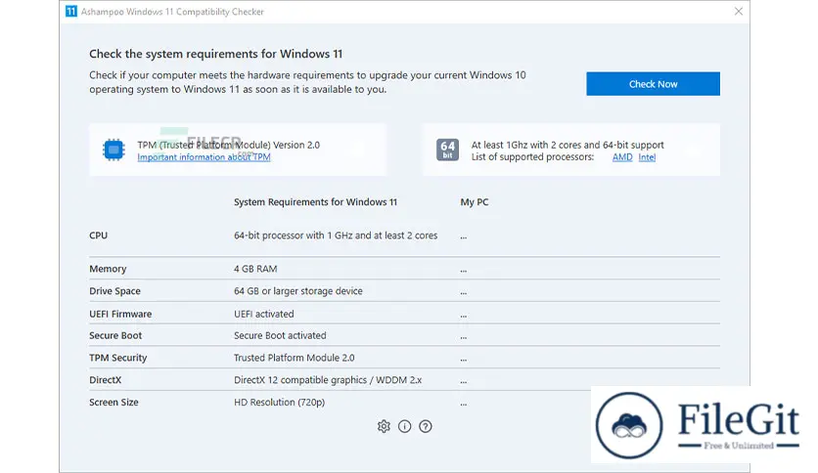Select the DirectX row label
This screenshot has width=818, height=473.
[106, 380]
